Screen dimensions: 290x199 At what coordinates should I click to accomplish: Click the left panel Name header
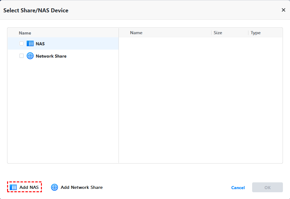(25, 33)
